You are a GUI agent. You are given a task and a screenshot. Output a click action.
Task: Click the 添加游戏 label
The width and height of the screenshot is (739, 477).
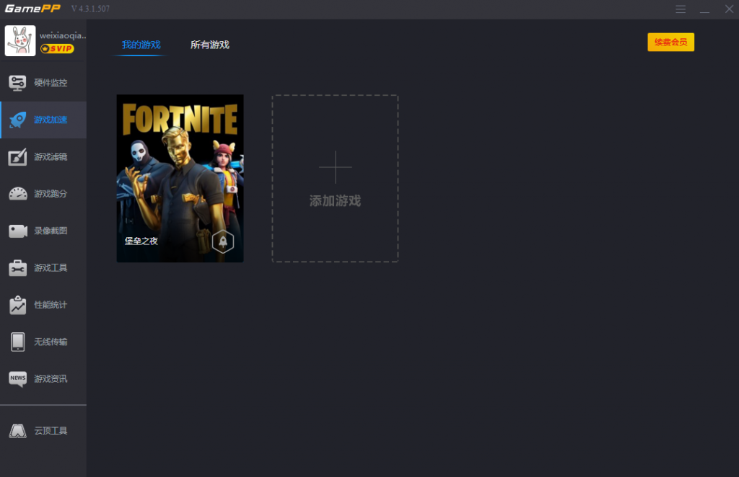click(335, 201)
